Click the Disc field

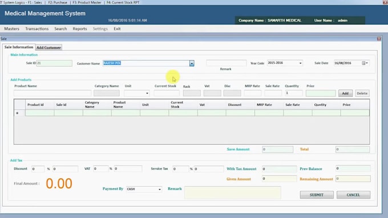232,93
